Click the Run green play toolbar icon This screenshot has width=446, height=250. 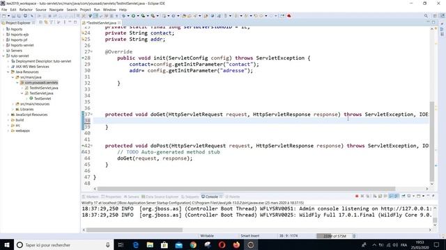pos(133,16)
